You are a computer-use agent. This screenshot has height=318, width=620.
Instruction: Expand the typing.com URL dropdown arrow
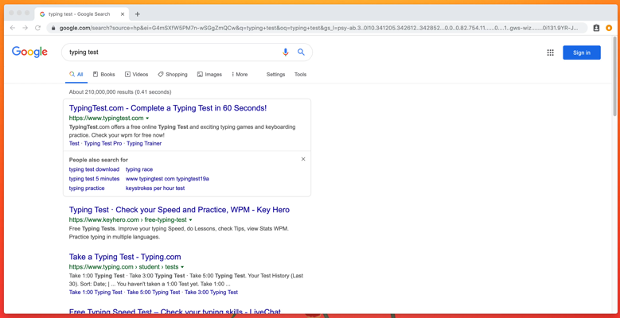pyautogui.click(x=182, y=267)
